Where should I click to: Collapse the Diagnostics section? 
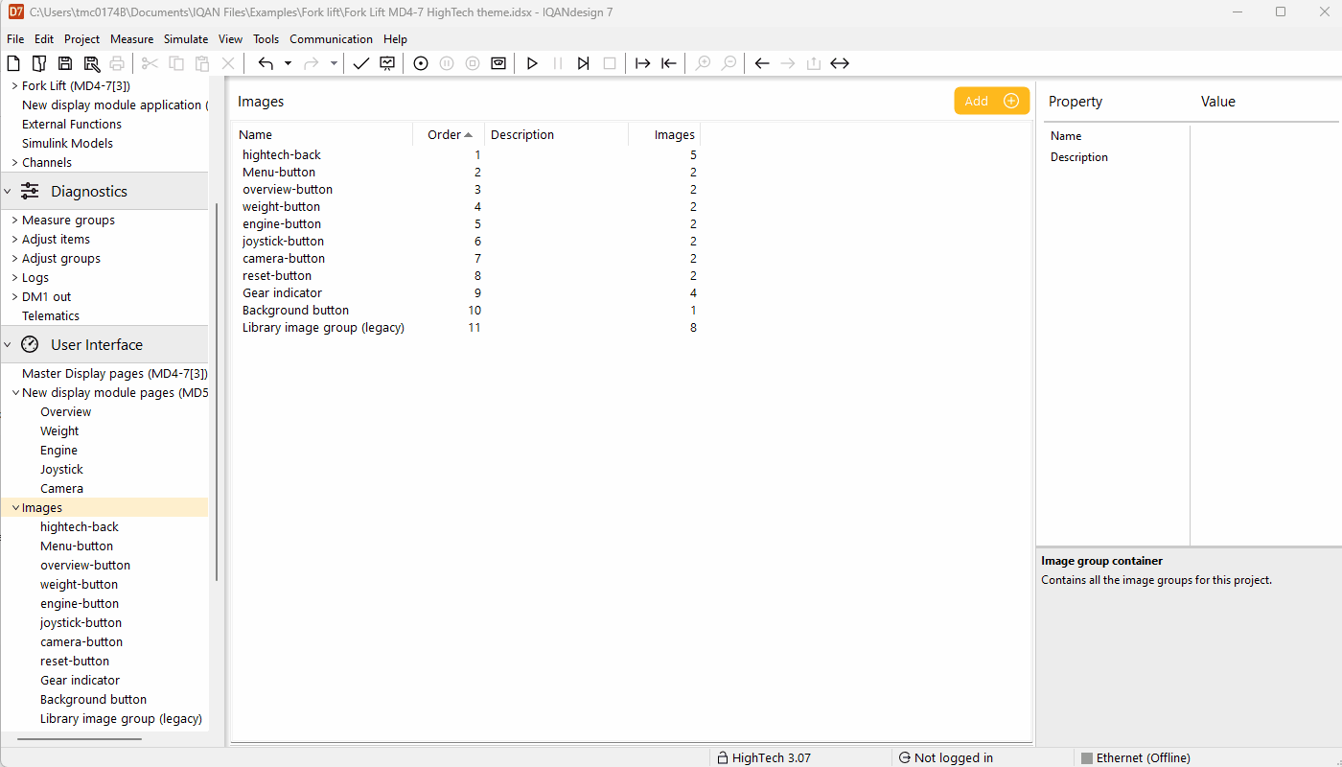pyautogui.click(x=8, y=192)
